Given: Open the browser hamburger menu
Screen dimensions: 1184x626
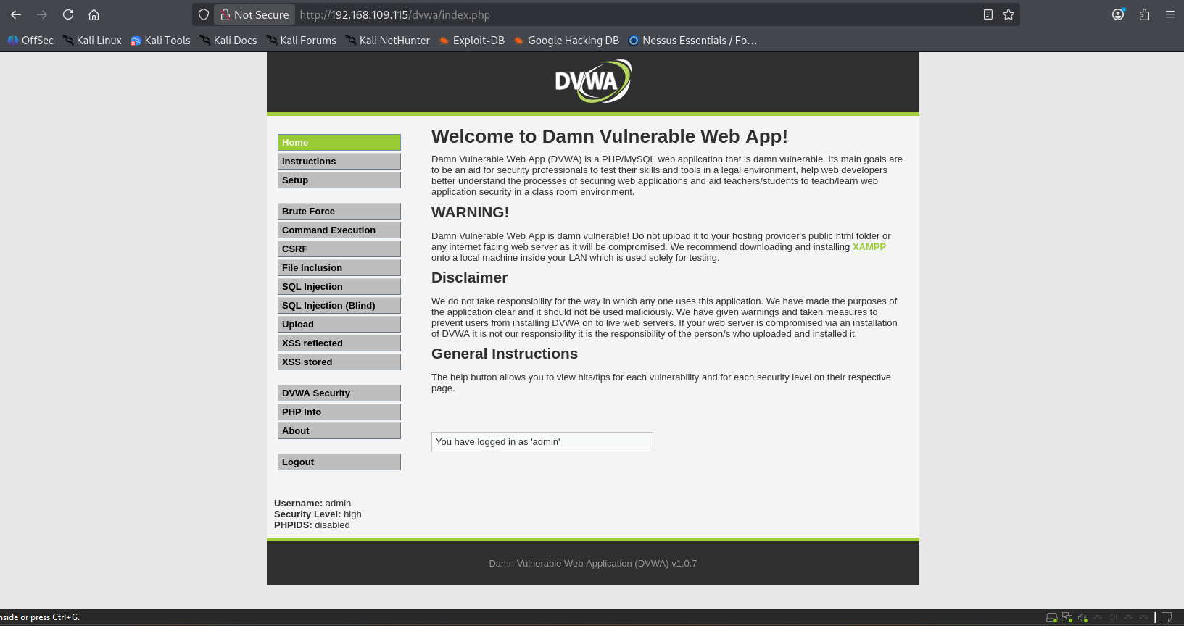Looking at the screenshot, I should click(x=1169, y=14).
